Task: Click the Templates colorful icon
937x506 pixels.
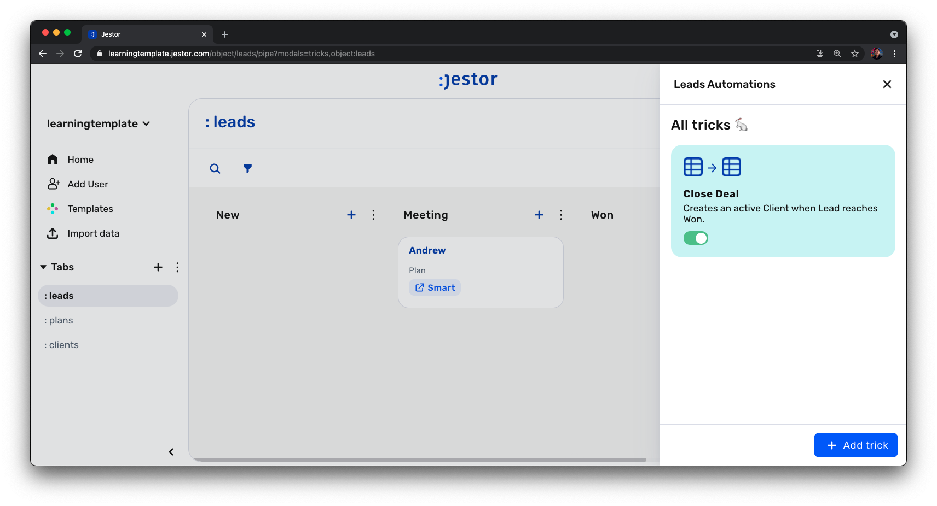Action: [x=53, y=209]
